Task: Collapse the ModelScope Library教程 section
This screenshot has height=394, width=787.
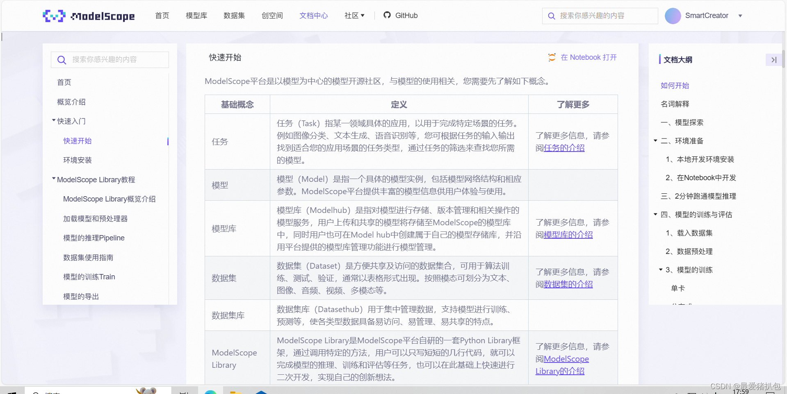Action: pyautogui.click(x=54, y=179)
